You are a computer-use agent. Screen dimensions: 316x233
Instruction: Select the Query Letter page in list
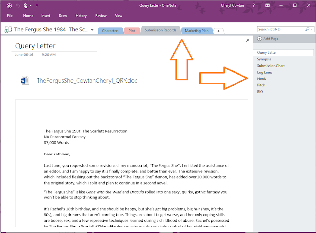tap(283, 53)
